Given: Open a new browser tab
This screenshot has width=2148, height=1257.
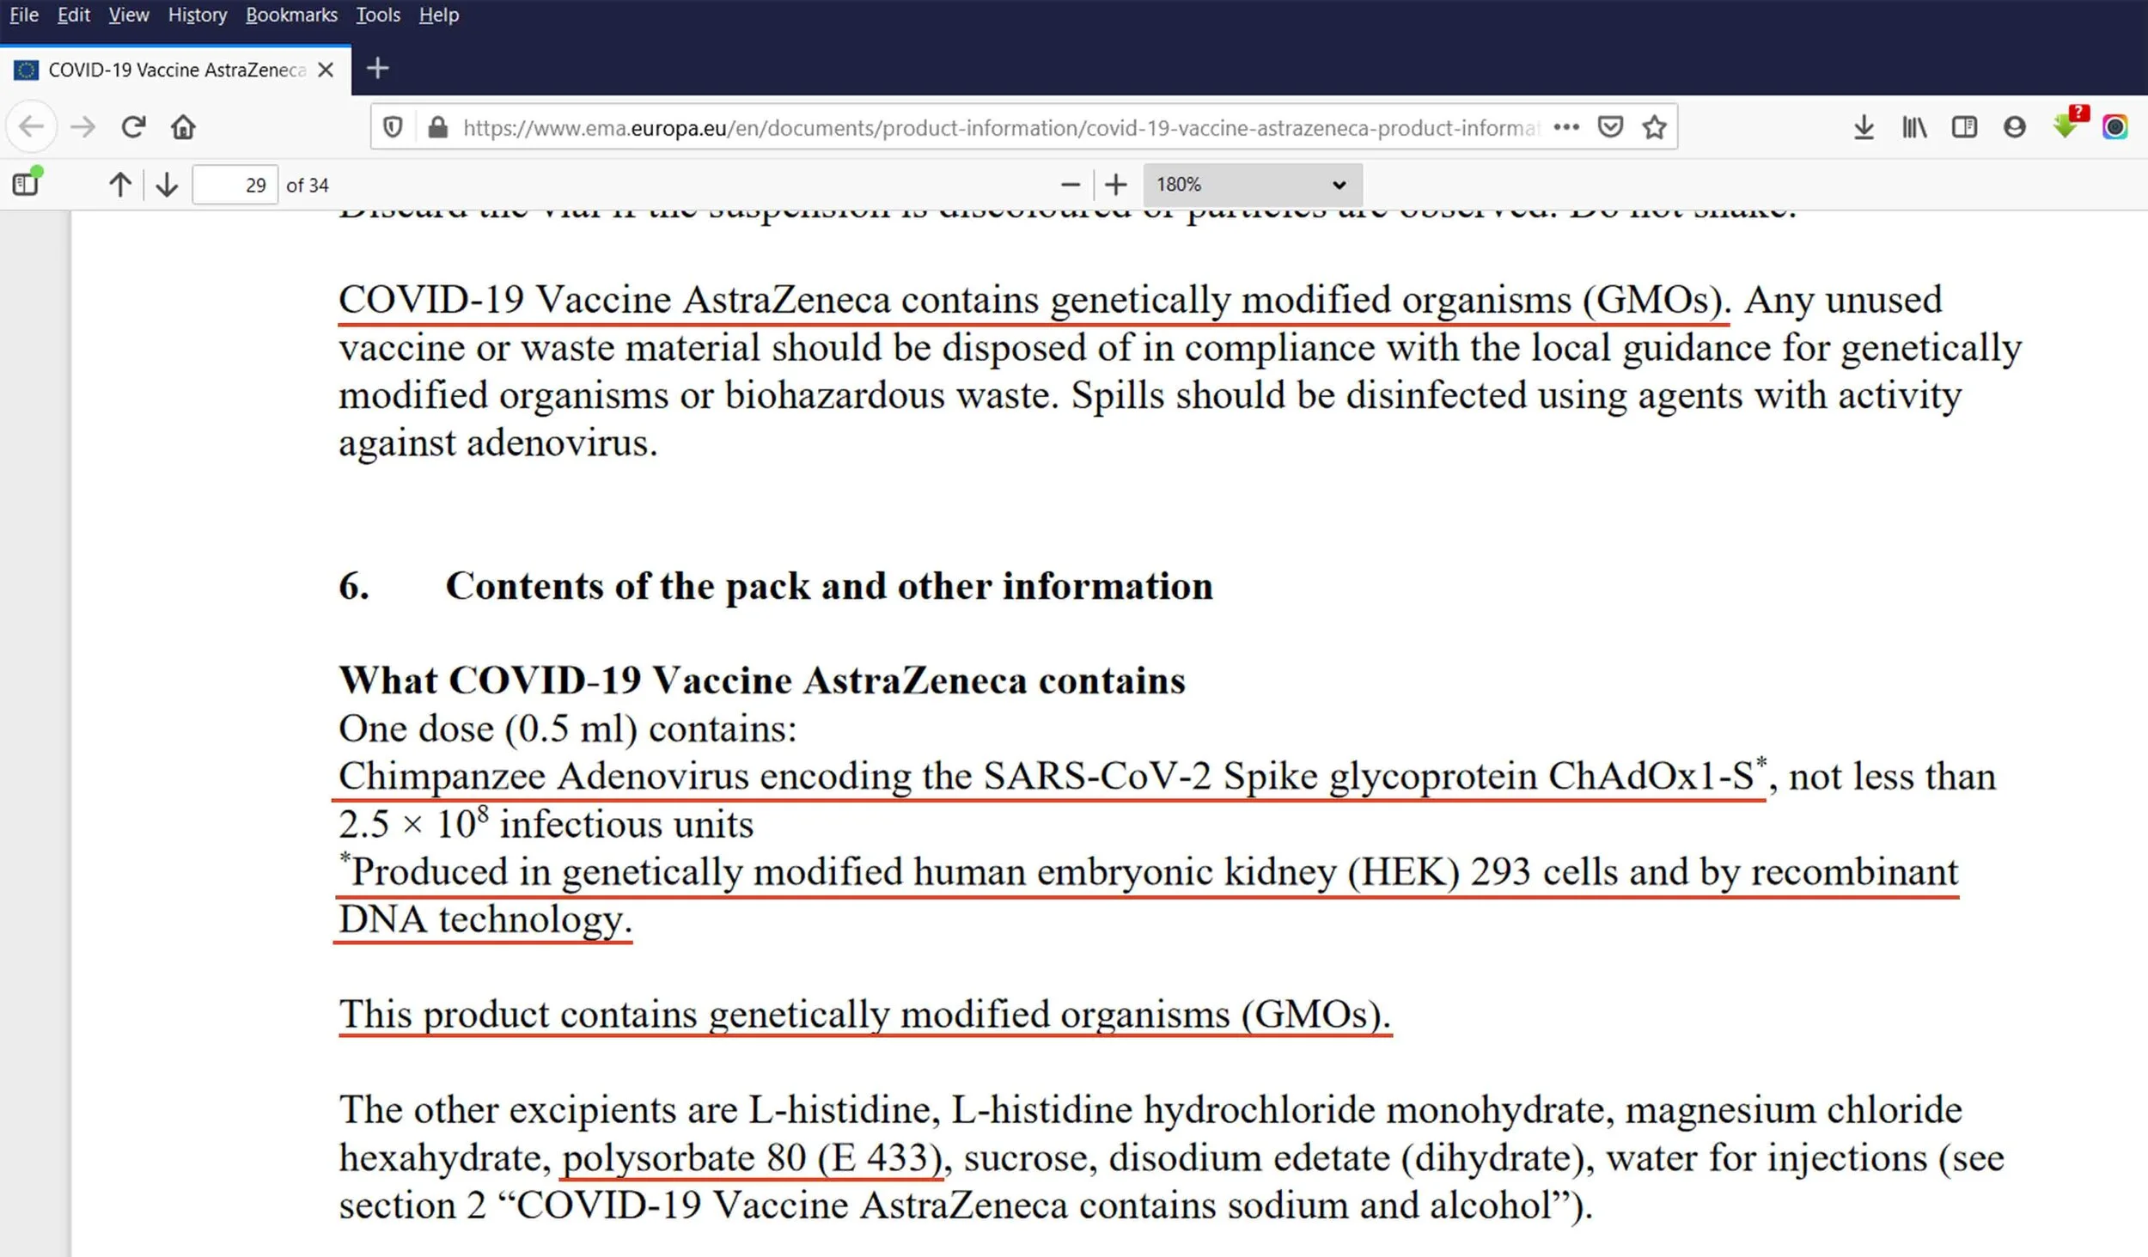Looking at the screenshot, I should pyautogui.click(x=377, y=68).
